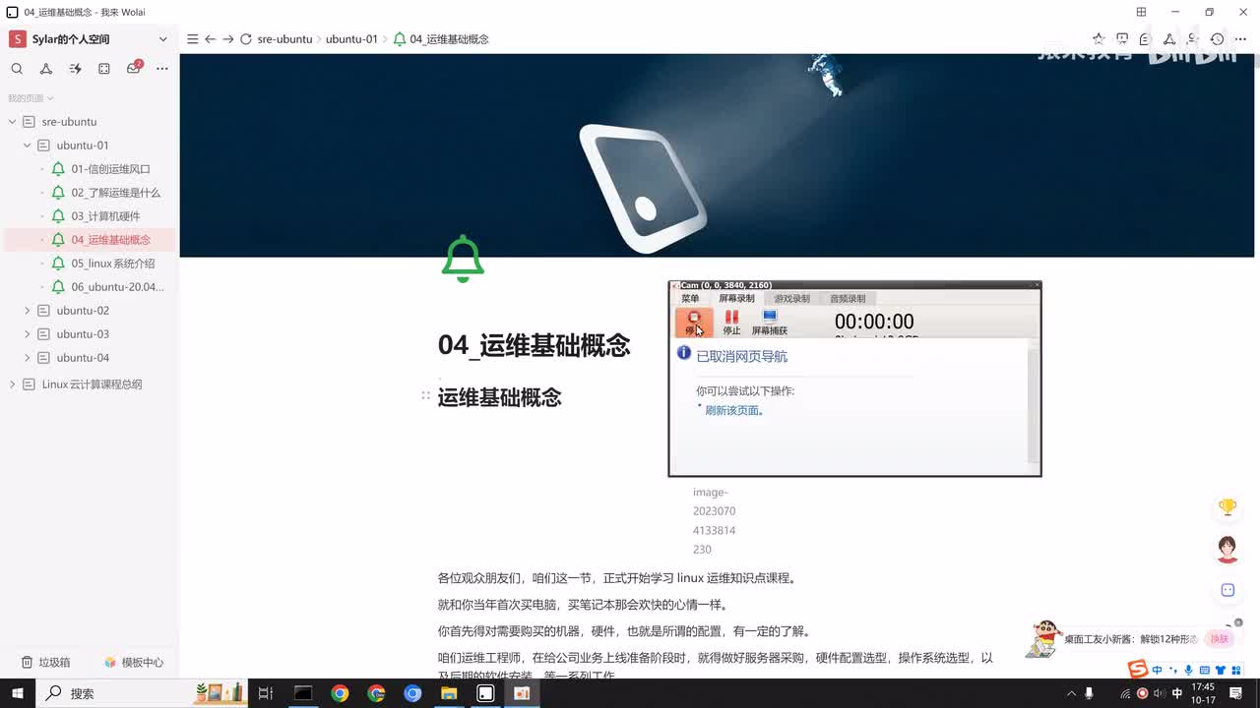The width and height of the screenshot is (1260, 708).
Task: Click the Windows Start button
Action: point(18,693)
